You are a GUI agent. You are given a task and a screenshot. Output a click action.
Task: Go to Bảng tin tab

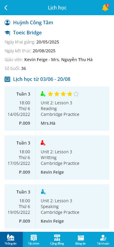(x=81, y=239)
